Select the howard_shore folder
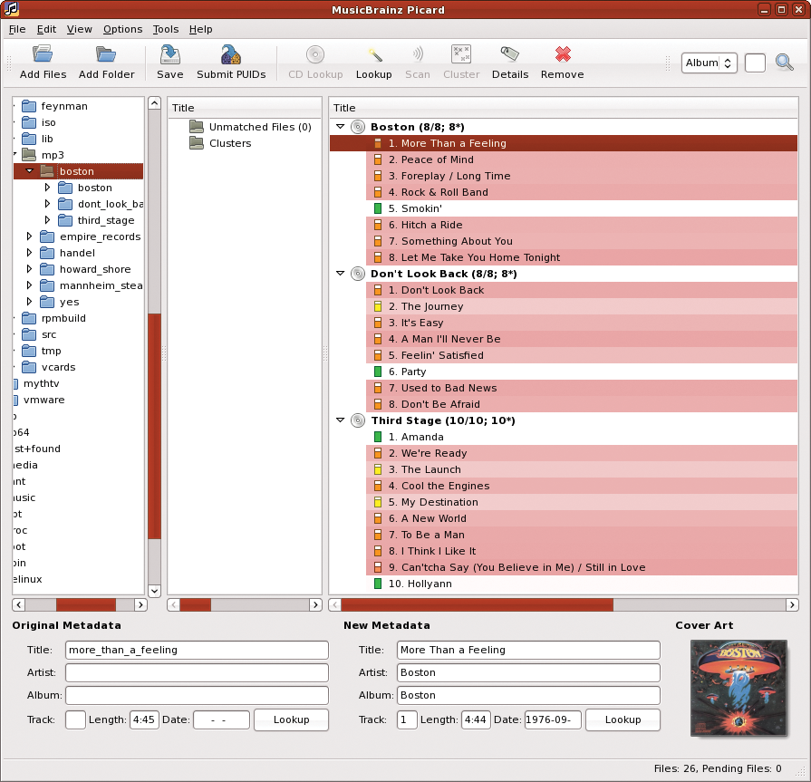The height and width of the screenshot is (782, 811). (x=94, y=269)
